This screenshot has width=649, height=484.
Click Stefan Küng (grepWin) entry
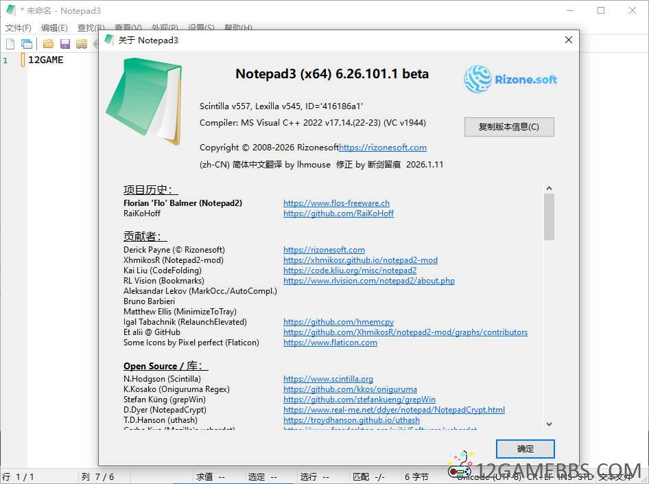pos(165,400)
